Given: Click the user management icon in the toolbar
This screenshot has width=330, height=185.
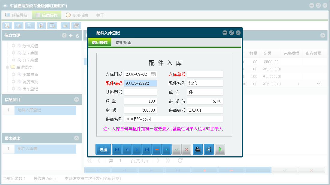Looking at the screenshot, I should pos(41,25).
